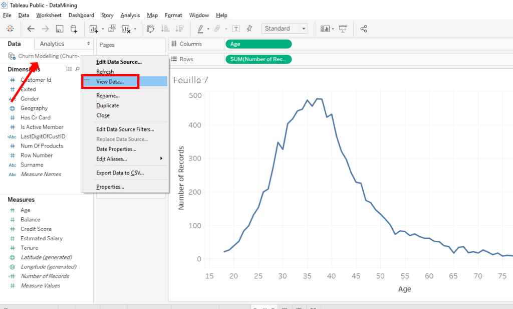The width and height of the screenshot is (513, 309).
Task: Click Export Data to CSV option
Action: tap(119, 173)
